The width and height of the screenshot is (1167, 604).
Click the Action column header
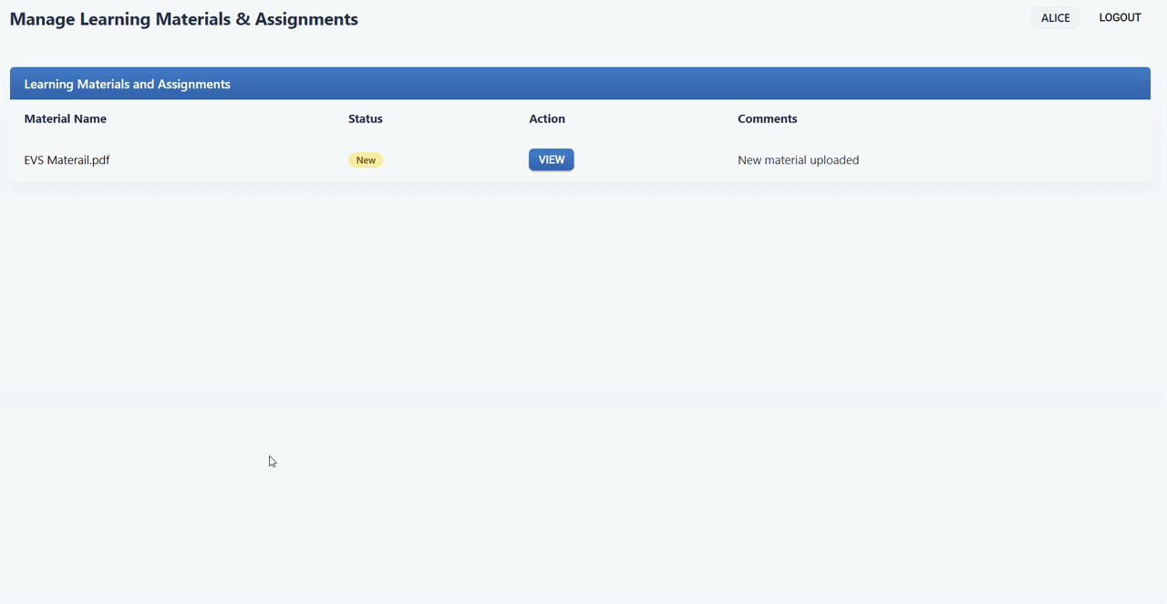click(x=547, y=118)
